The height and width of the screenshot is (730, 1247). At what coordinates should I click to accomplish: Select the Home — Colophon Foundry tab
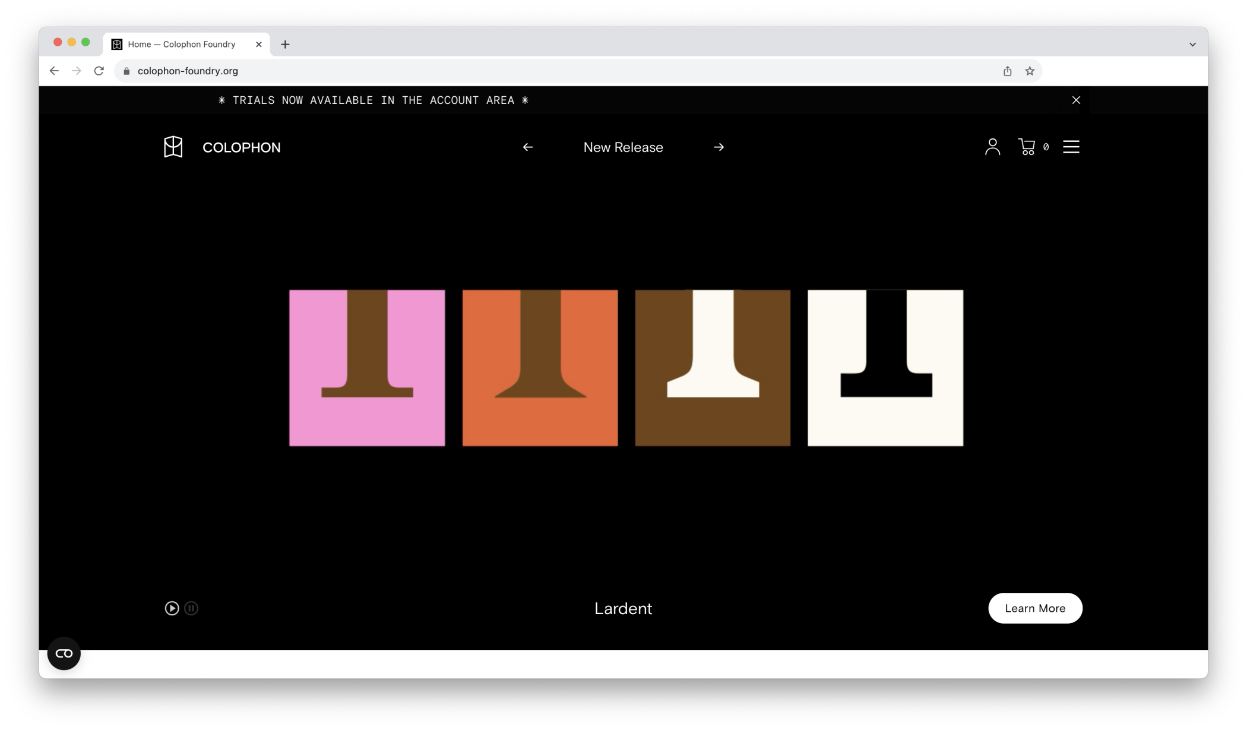point(181,44)
